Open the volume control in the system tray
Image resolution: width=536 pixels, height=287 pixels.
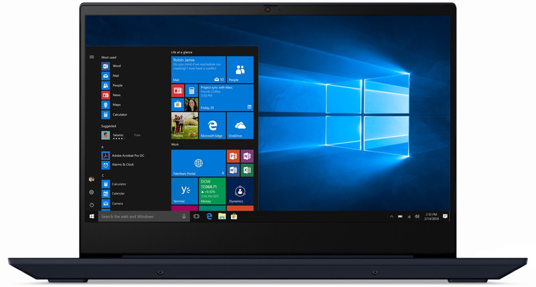pos(417,217)
